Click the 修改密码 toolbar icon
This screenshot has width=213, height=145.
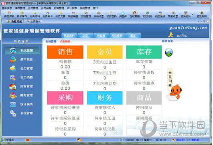pyautogui.click(x=112, y=14)
